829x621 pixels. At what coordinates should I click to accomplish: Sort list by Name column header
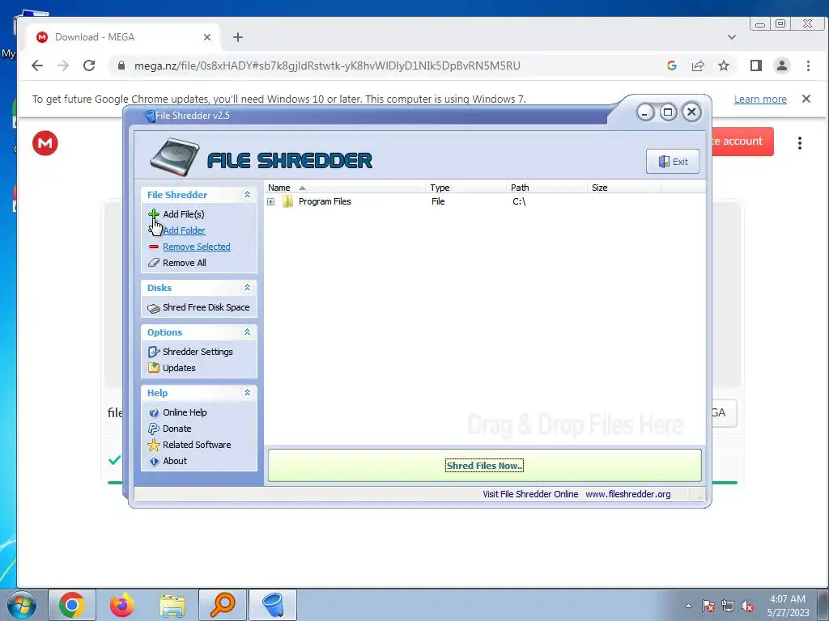345,188
